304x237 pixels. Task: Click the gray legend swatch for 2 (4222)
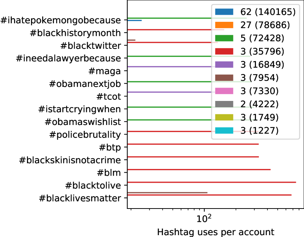[x=224, y=104]
